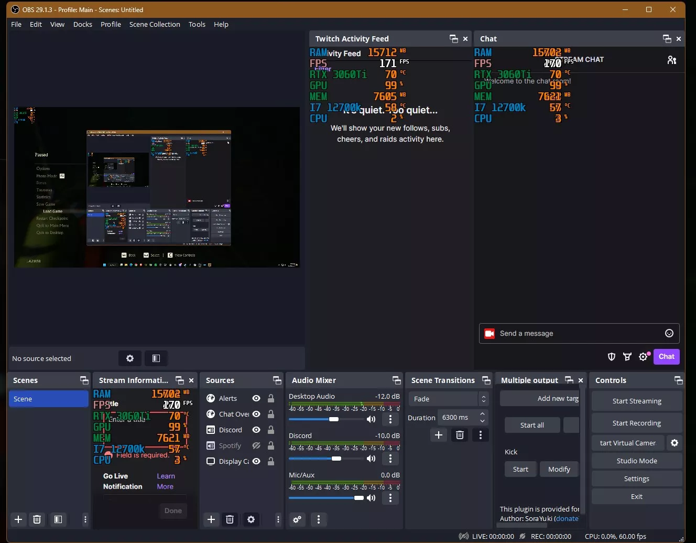Open the Fade transition dropdown
Image resolution: width=696 pixels, height=543 pixels.
[445, 399]
